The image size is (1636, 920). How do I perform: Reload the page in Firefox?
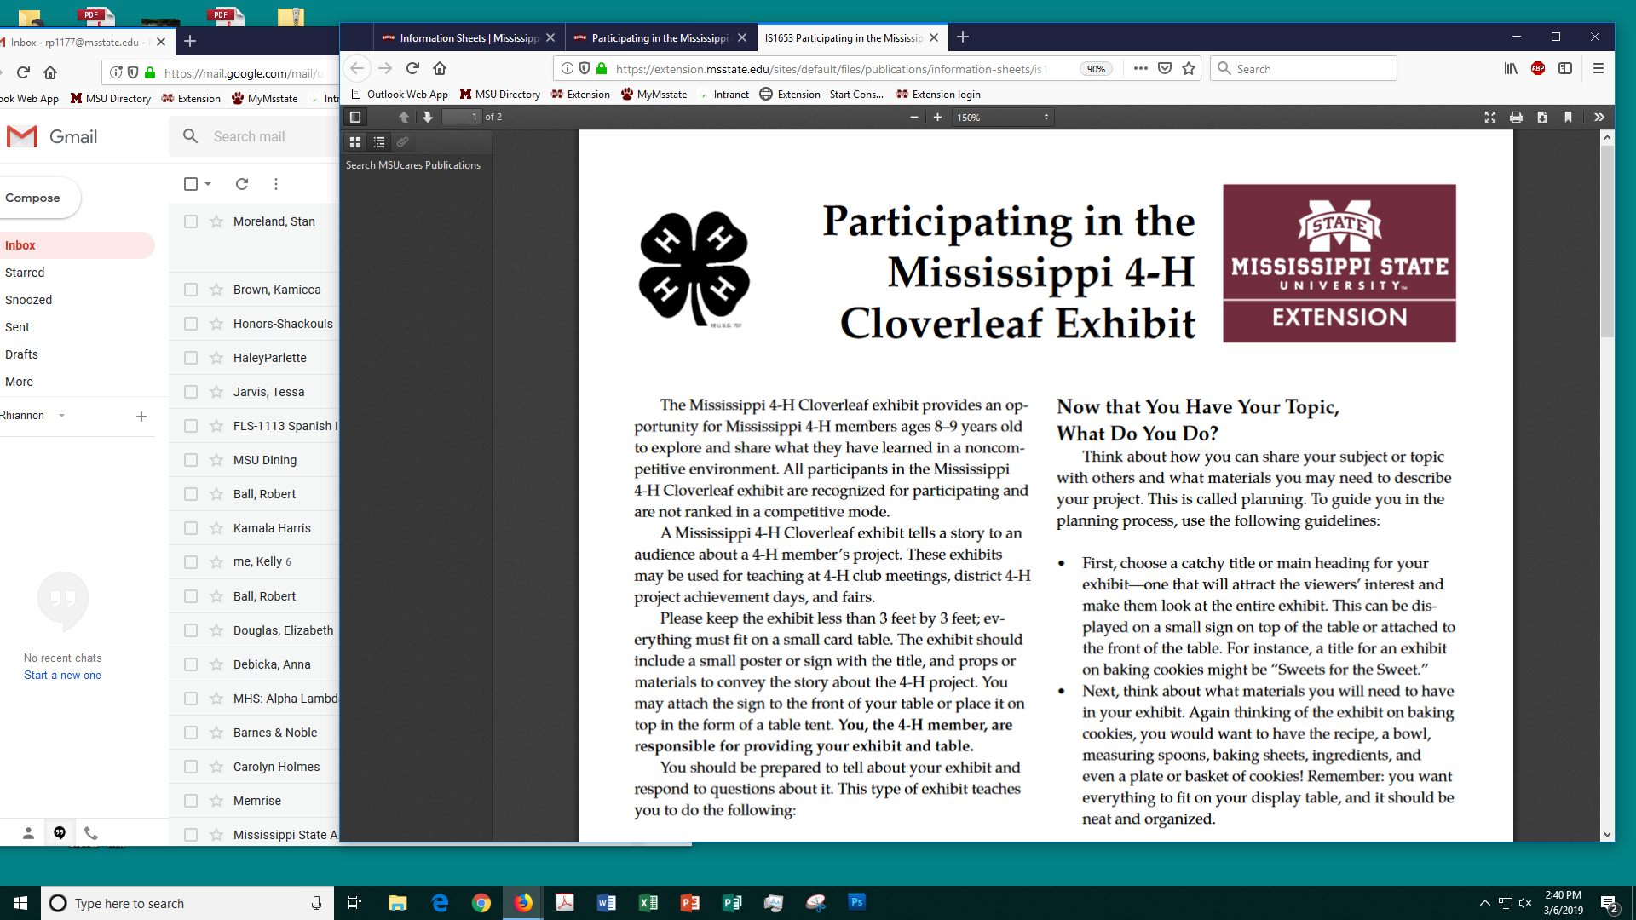412,68
